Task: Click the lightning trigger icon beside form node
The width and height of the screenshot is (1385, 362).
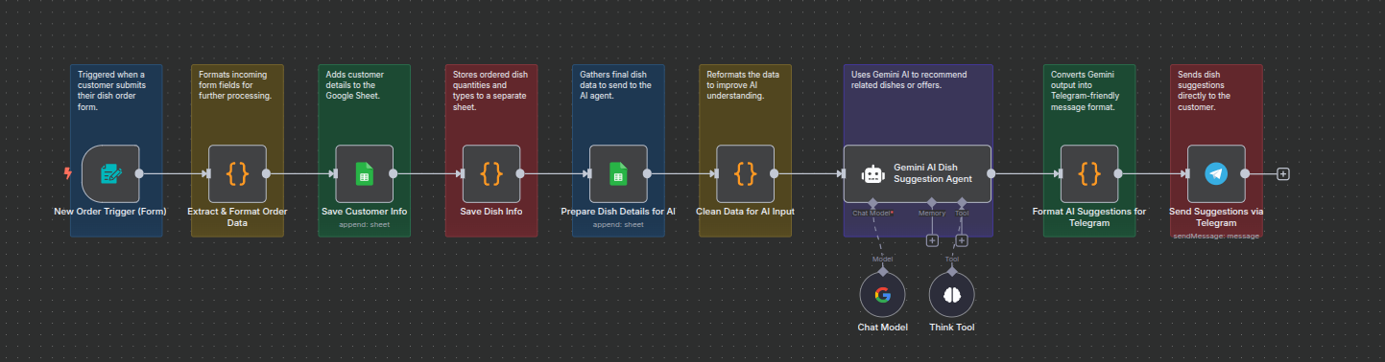Action: (x=67, y=173)
